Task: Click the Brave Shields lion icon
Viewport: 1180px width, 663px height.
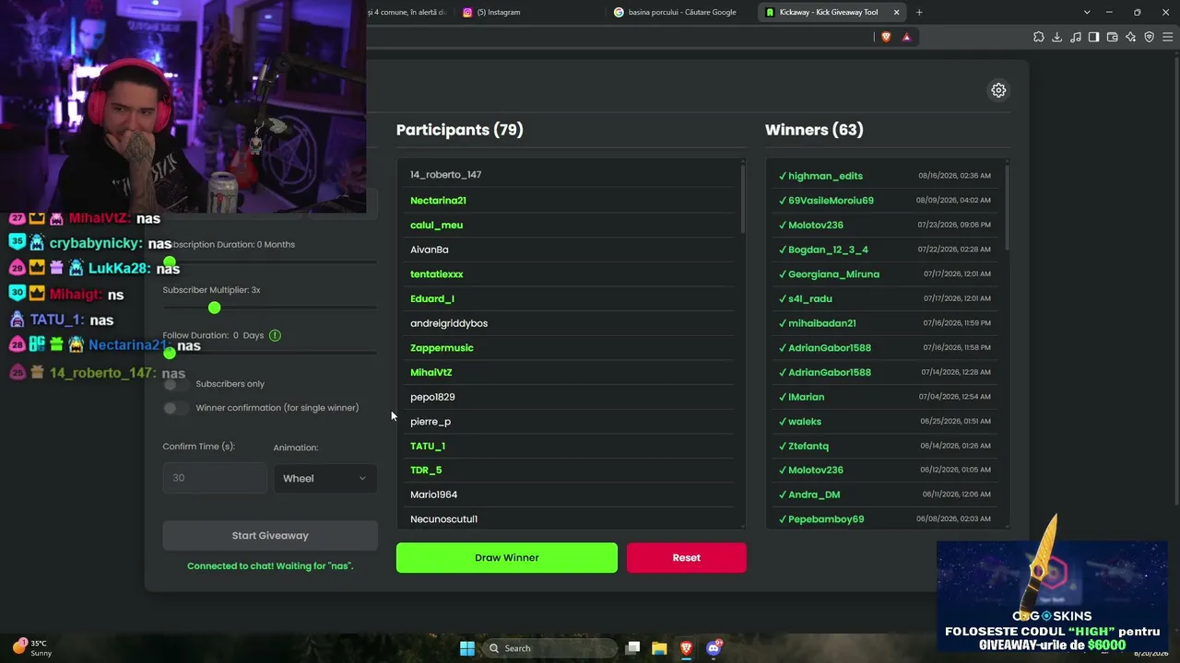Action: (x=886, y=37)
